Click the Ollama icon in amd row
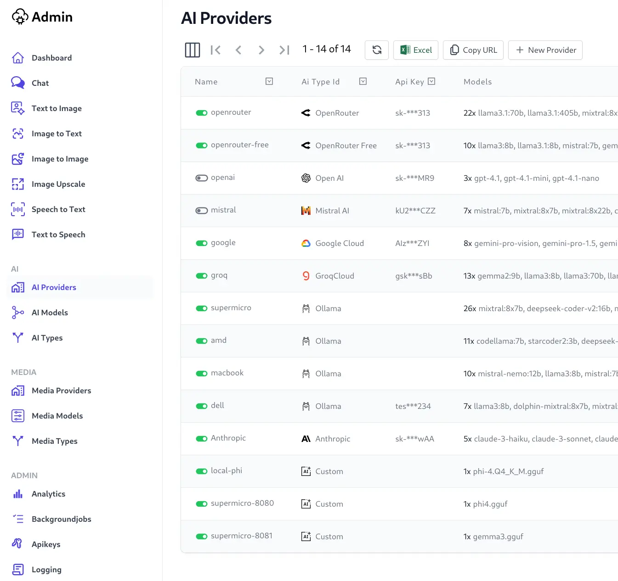Screen dimensions: 618x581 (306, 341)
